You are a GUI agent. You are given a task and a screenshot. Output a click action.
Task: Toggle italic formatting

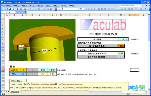click(92, 9)
